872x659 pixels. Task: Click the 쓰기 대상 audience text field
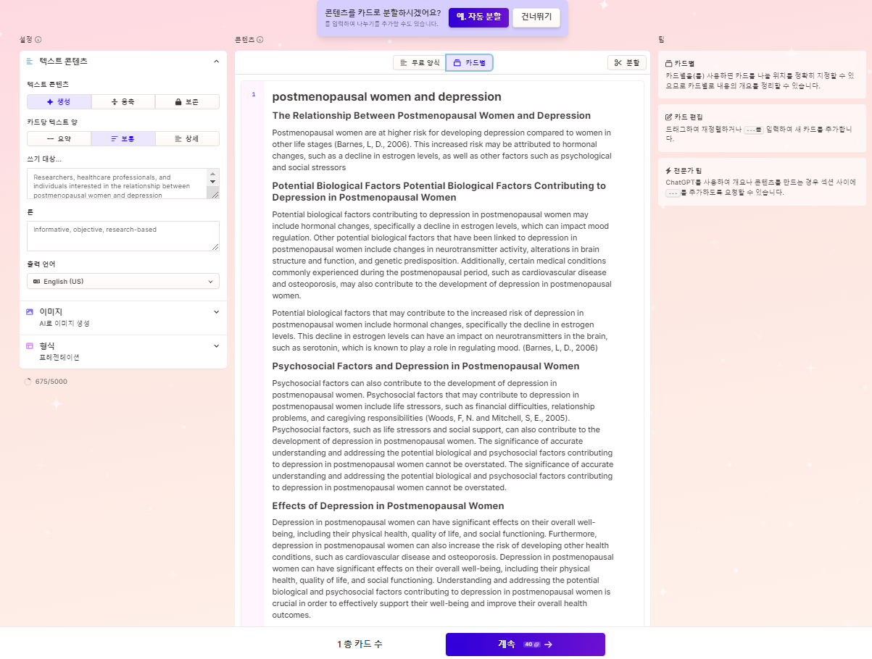point(123,184)
